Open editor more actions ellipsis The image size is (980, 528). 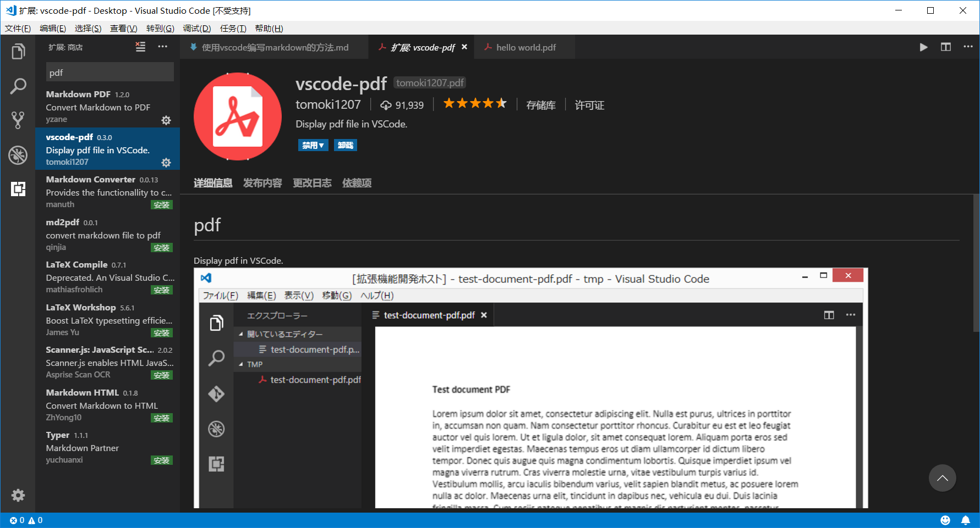tap(968, 47)
